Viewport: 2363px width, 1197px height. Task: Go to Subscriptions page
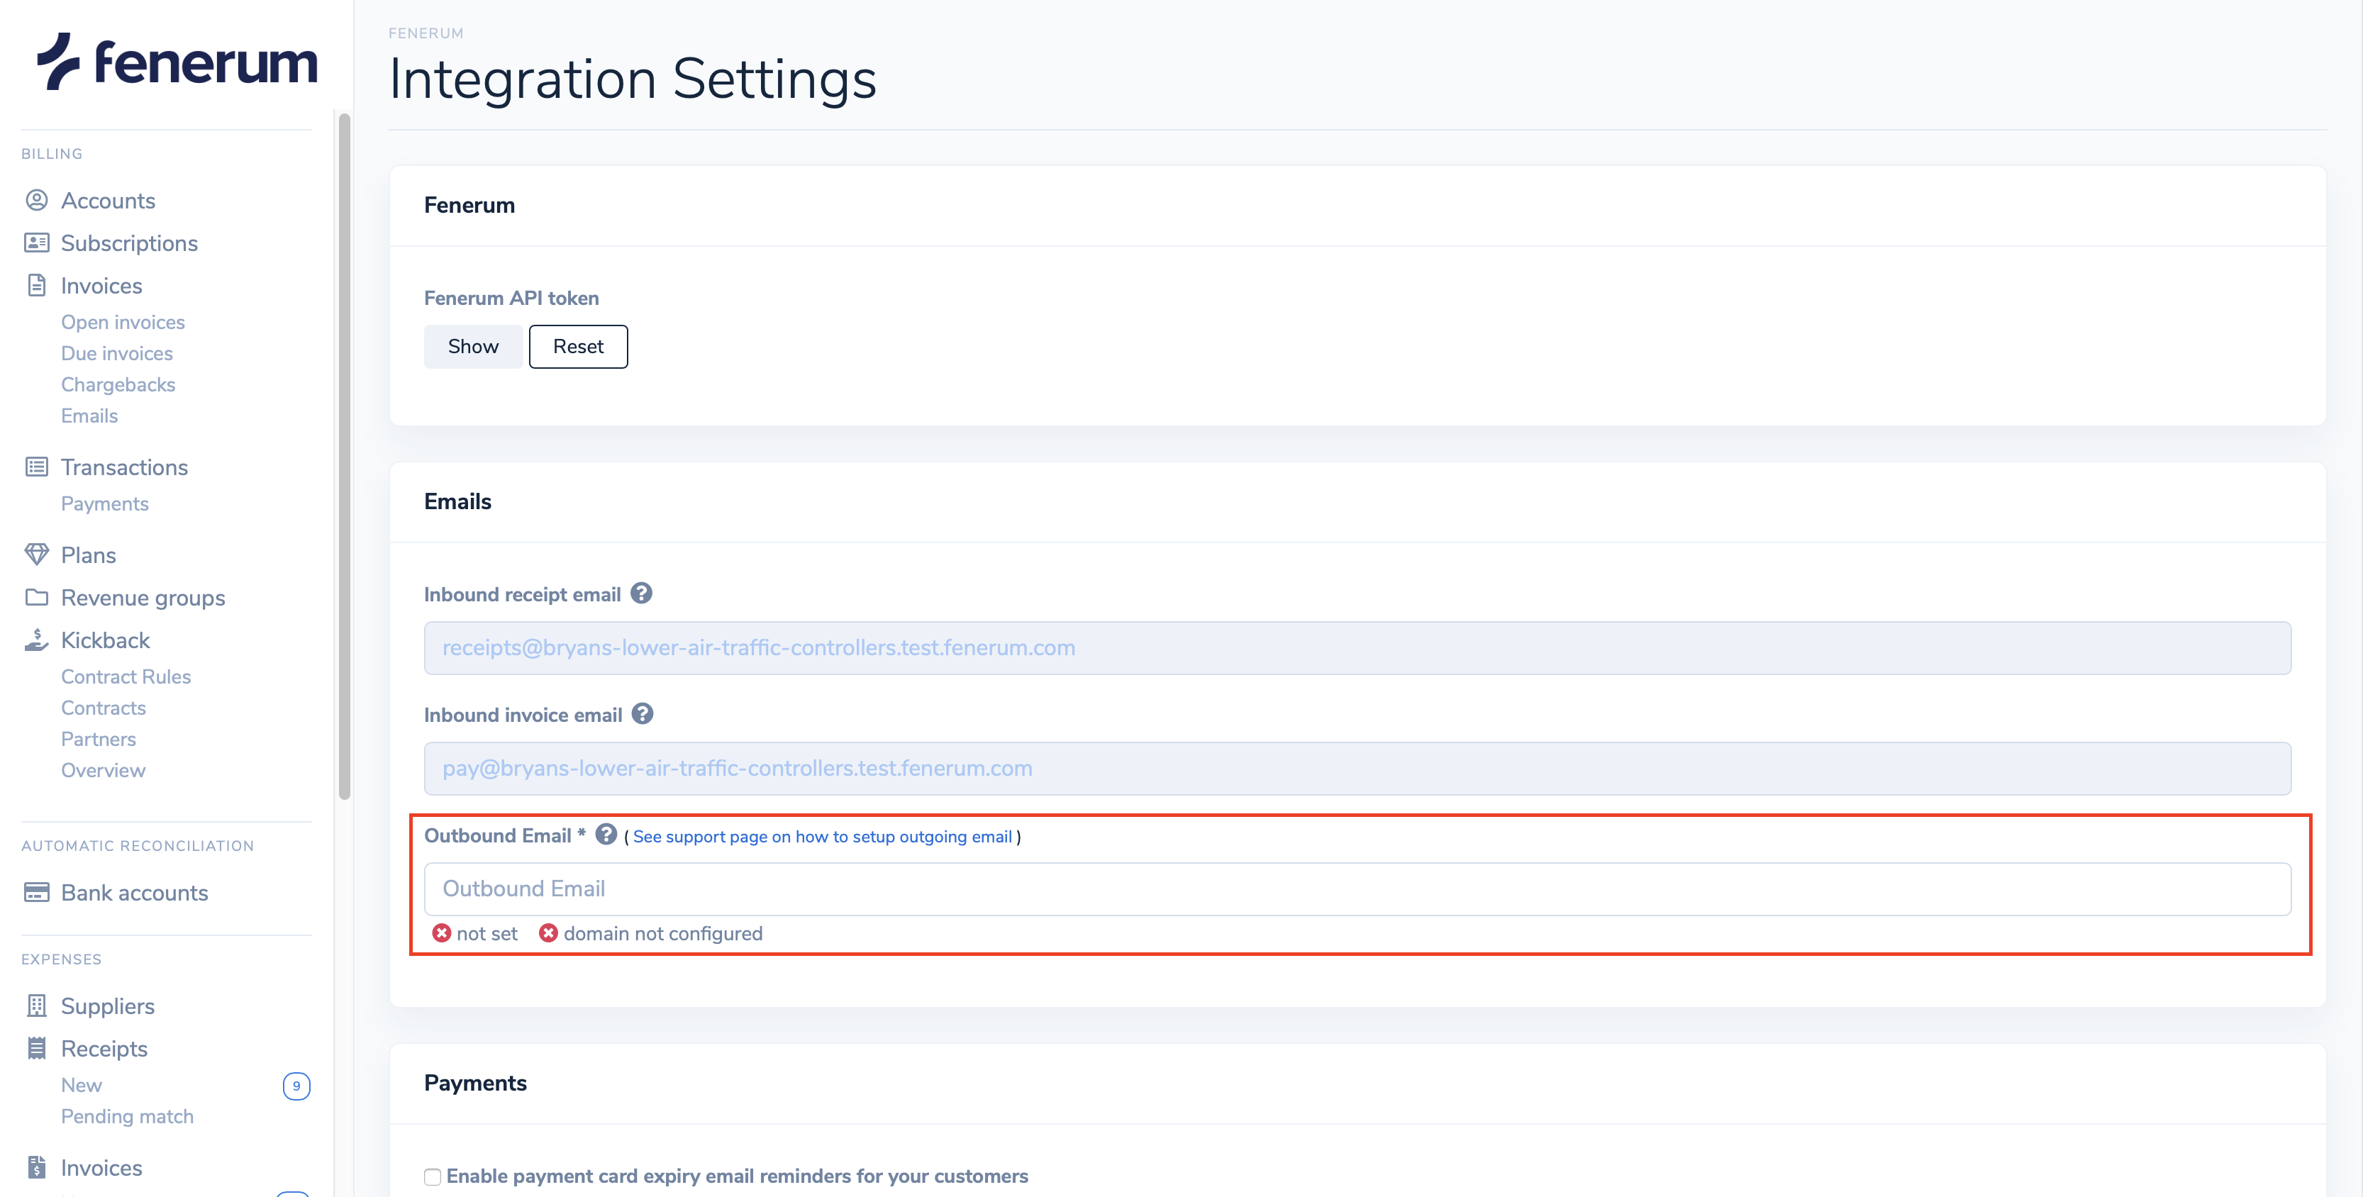(x=129, y=243)
